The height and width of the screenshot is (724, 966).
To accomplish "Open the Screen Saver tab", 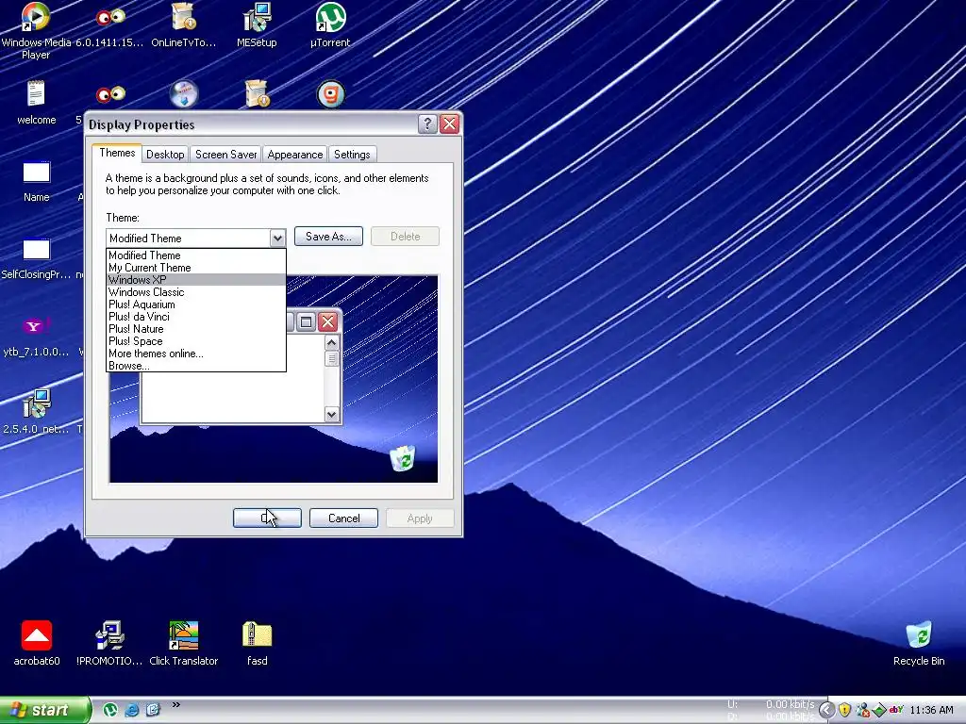I will click(225, 155).
